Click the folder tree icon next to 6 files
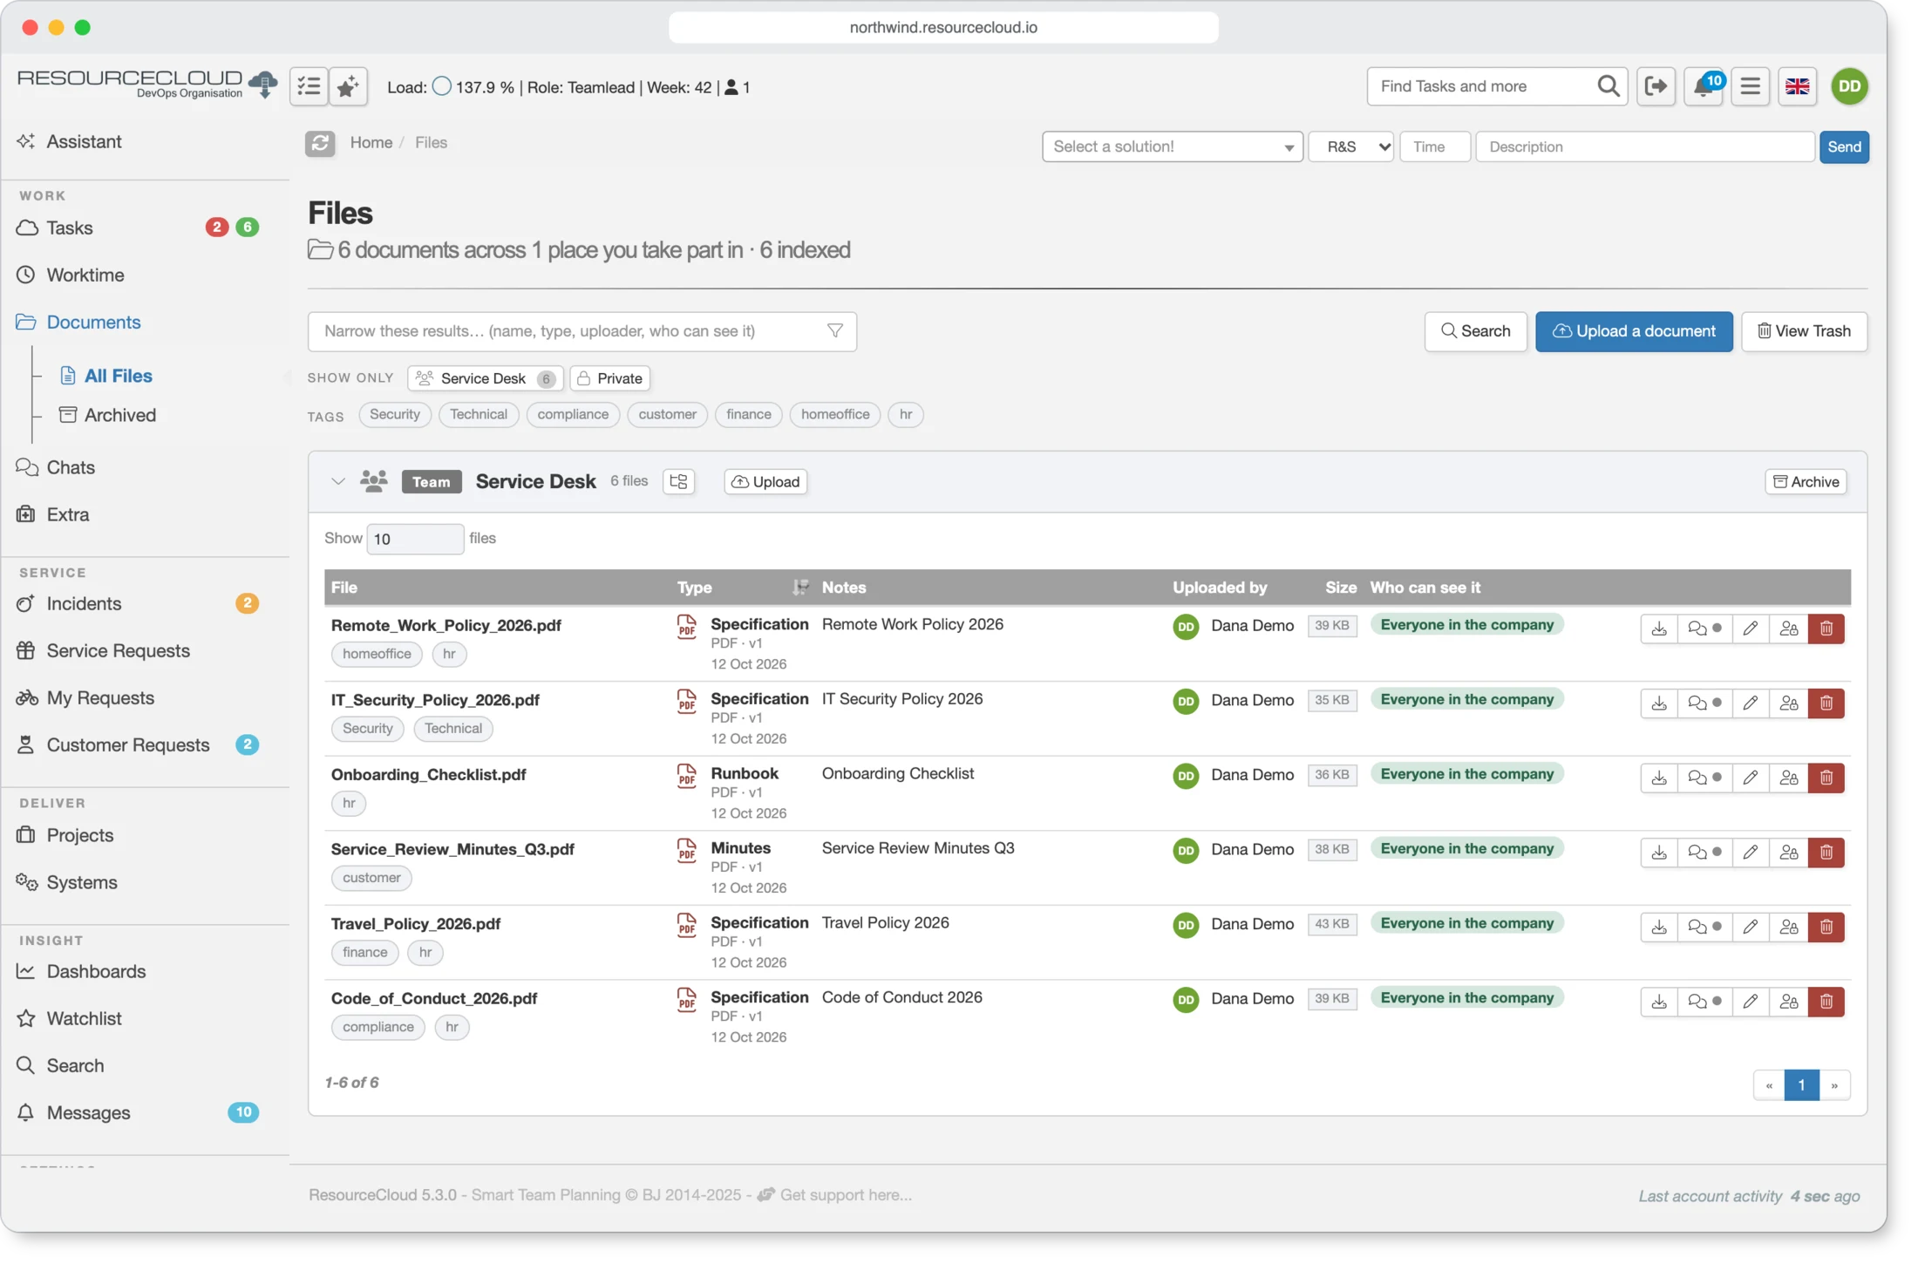 678,481
